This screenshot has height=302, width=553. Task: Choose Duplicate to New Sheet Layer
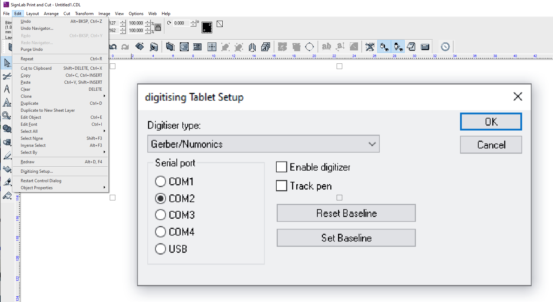tap(60, 110)
